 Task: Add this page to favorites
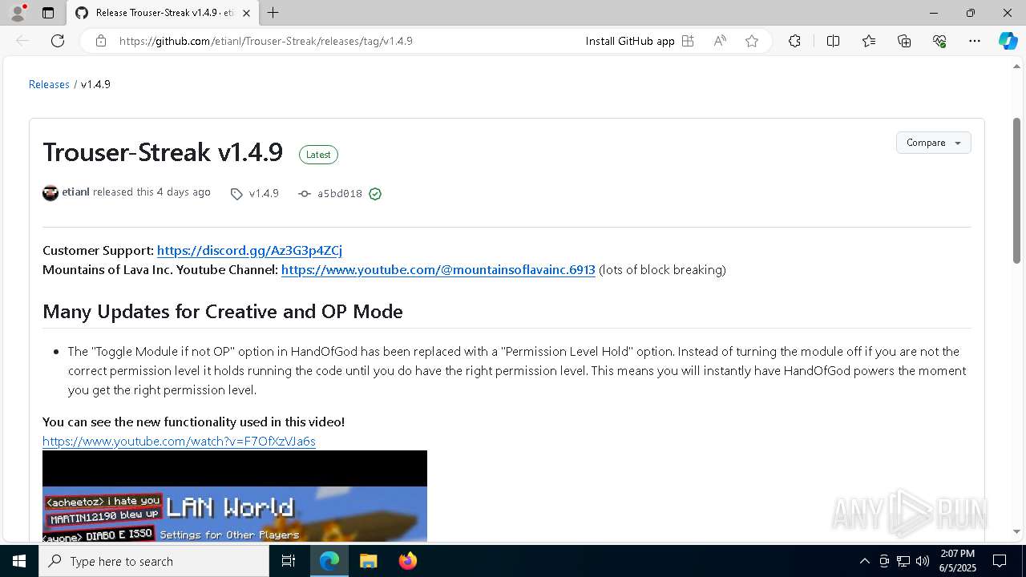click(752, 41)
